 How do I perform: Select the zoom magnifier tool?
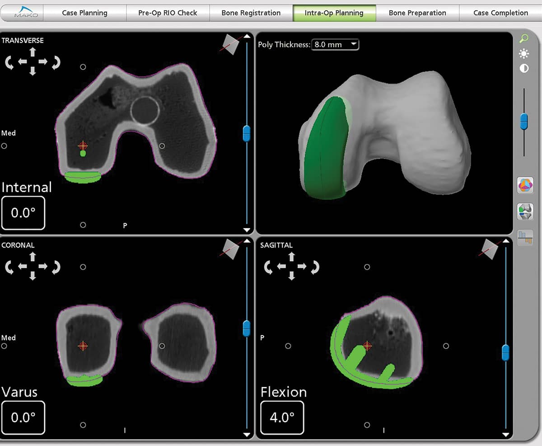point(524,38)
